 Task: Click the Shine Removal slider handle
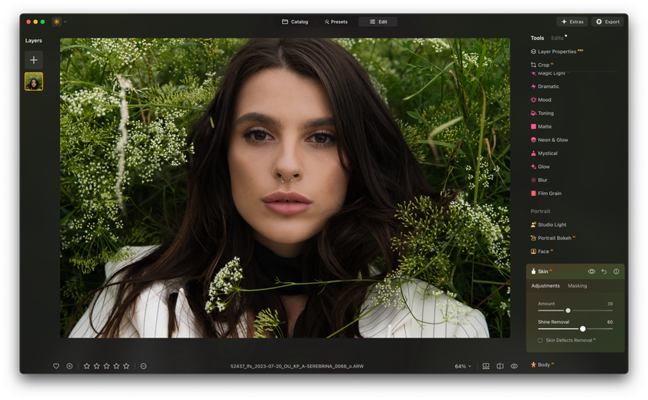coord(582,329)
